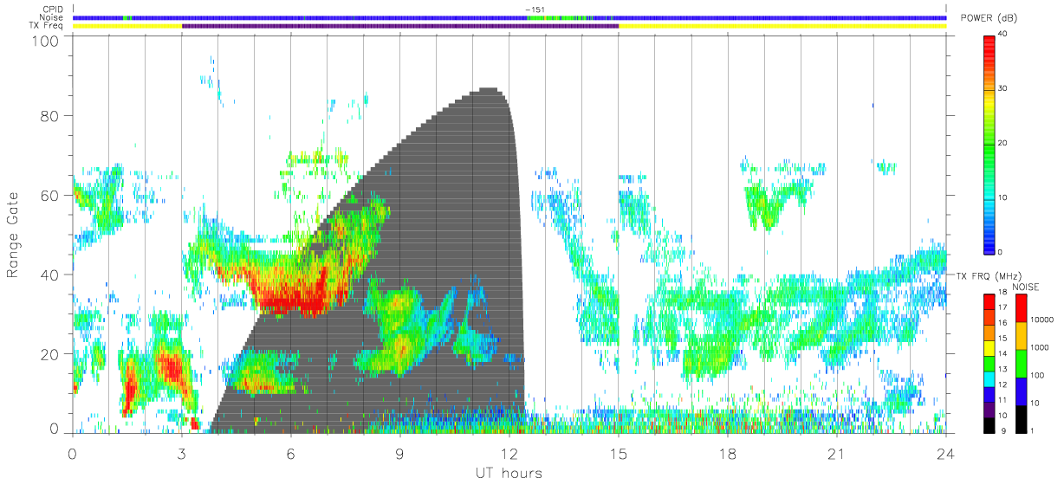Click the x-axis tick label '3'
The width and height of the screenshot is (1064, 491).
tap(182, 453)
